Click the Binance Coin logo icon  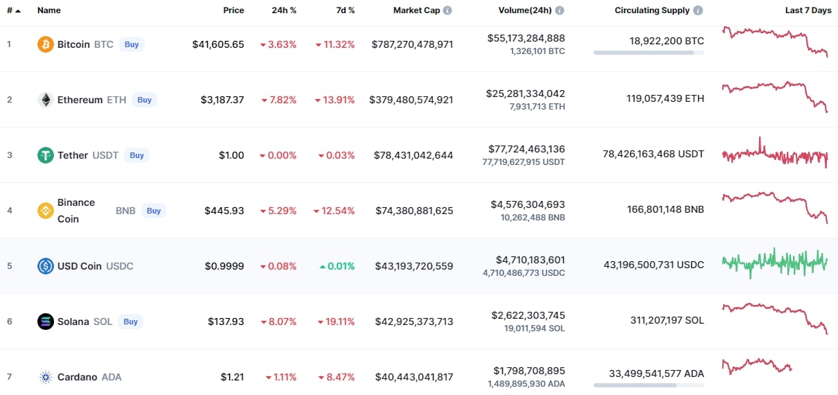tap(45, 211)
